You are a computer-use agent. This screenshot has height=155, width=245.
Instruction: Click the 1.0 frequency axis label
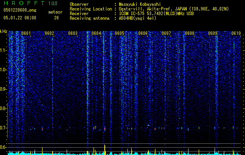tap(3, 70)
